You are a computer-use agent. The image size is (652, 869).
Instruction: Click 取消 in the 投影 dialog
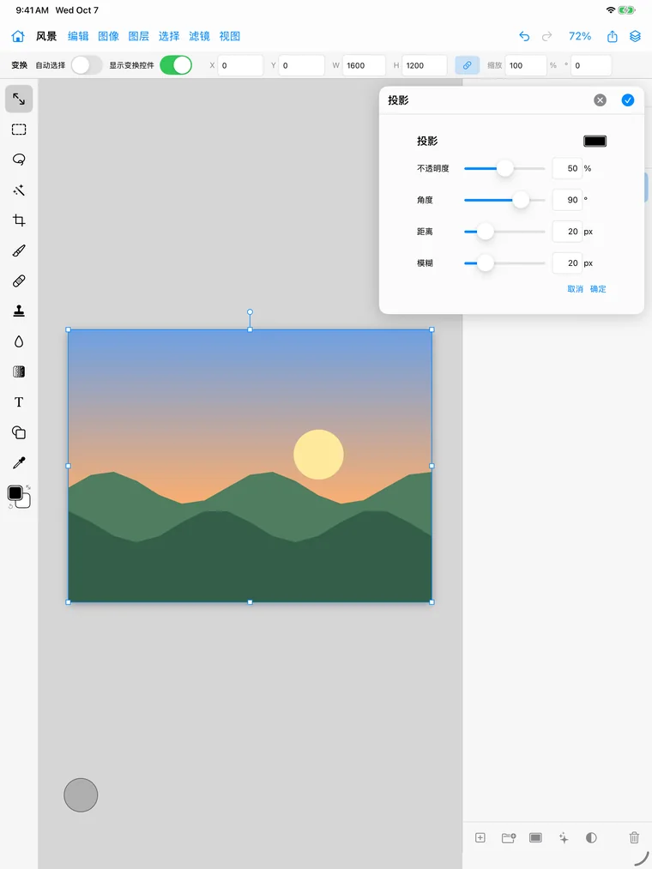point(575,289)
